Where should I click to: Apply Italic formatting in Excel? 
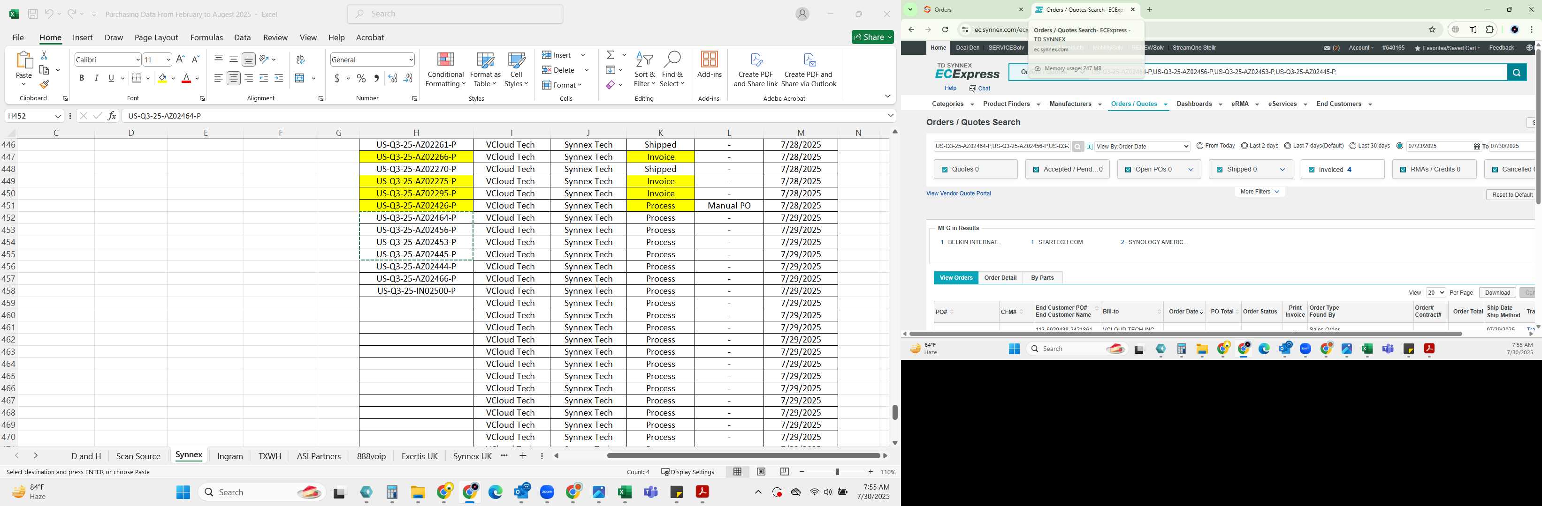(x=96, y=78)
